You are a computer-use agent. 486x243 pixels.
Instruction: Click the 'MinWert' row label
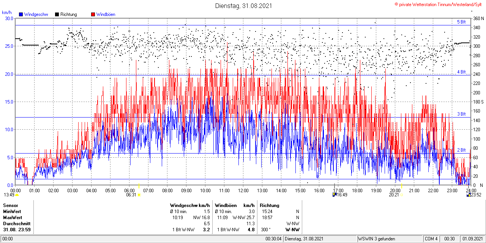pyautogui.click(x=12, y=212)
